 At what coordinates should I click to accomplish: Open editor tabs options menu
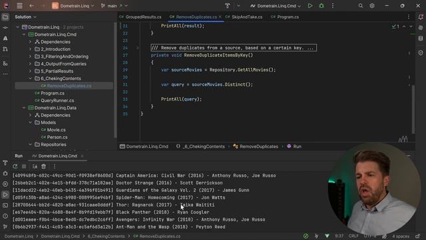coord(409,17)
